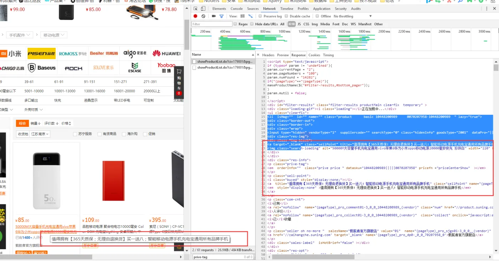Image resolution: width=499 pixels, height=261 pixels.
Task: Toggle Offline checkbox
Action: pyautogui.click(x=317, y=16)
